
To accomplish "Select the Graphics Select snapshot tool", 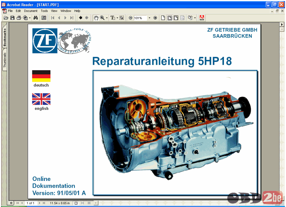I will click(x=122, y=18).
